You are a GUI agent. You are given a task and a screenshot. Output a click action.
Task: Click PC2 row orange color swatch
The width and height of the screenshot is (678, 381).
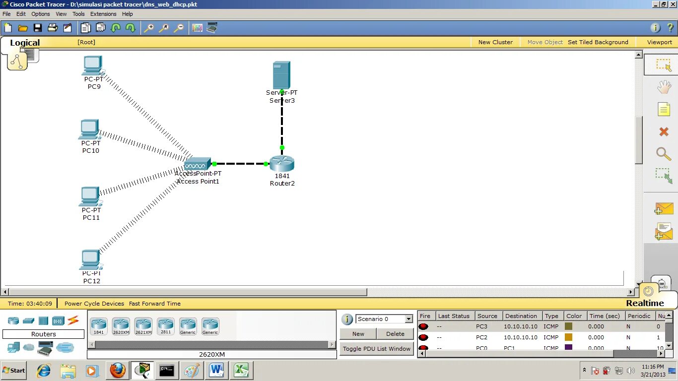[x=568, y=337]
